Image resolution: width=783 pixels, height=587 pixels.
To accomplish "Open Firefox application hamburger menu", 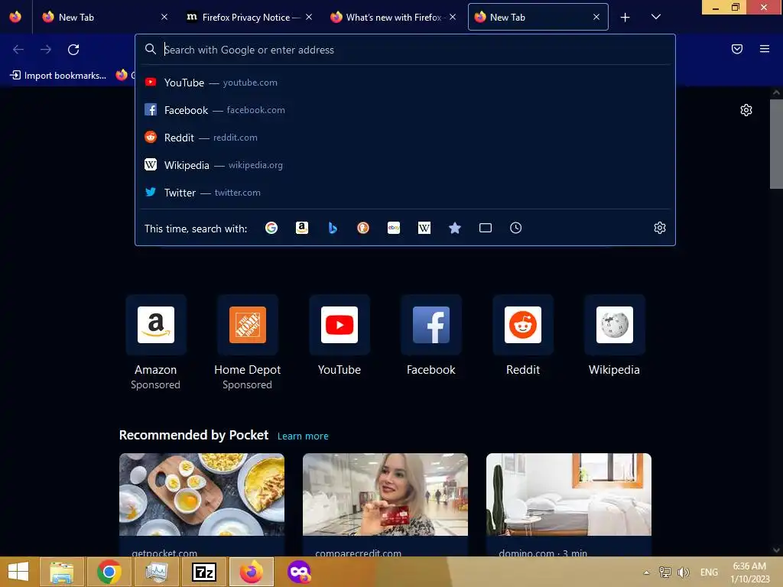I will tap(765, 49).
